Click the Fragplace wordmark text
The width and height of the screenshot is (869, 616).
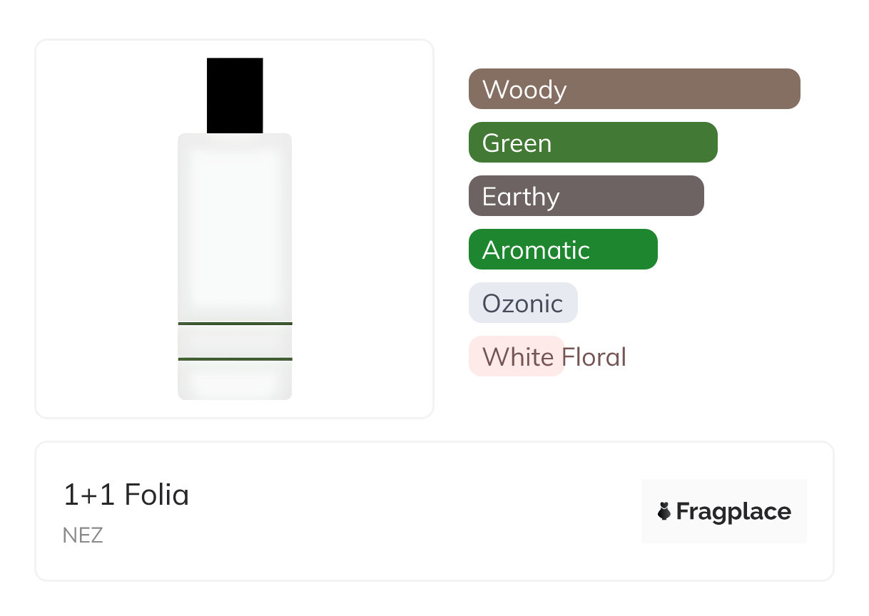pyautogui.click(x=733, y=511)
